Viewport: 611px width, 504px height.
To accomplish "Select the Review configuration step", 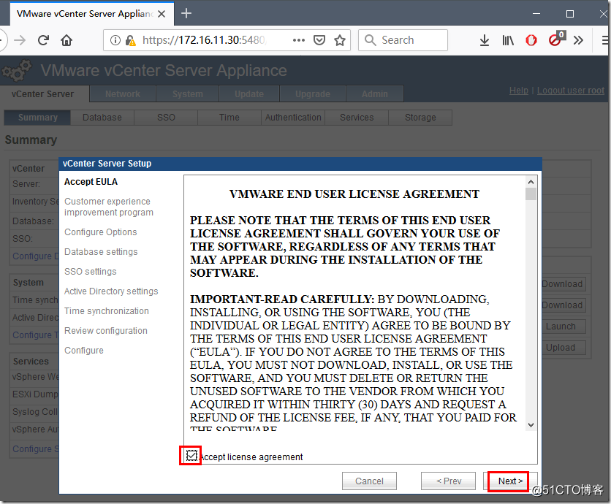I will 105,331.
